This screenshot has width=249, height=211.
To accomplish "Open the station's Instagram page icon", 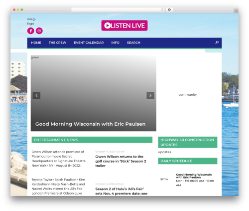I will click(x=39, y=31).
